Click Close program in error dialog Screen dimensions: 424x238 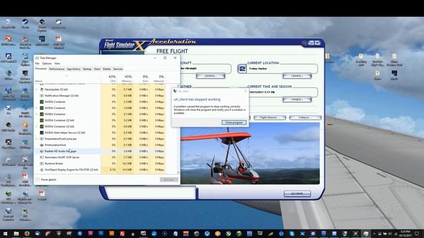(x=234, y=122)
